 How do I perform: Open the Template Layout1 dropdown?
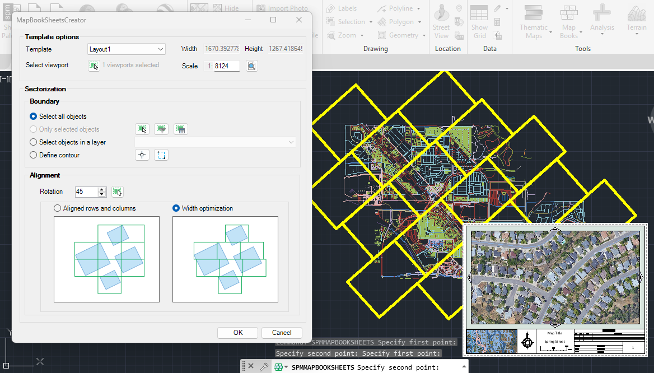tap(127, 49)
